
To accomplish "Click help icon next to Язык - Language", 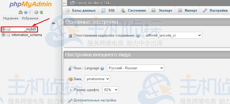I will click(x=102, y=68).
